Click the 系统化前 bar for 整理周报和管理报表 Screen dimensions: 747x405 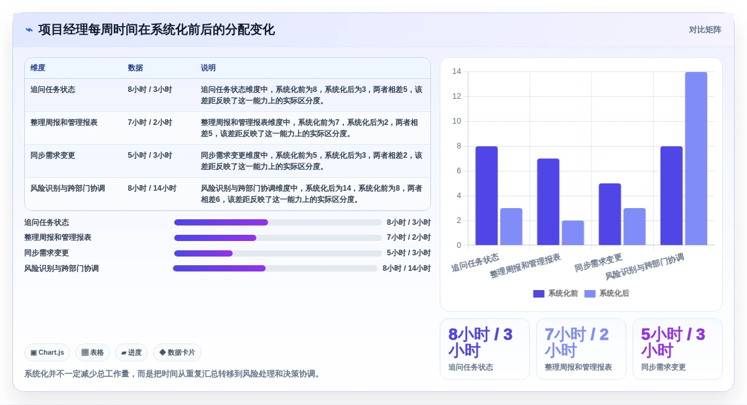[x=548, y=202]
